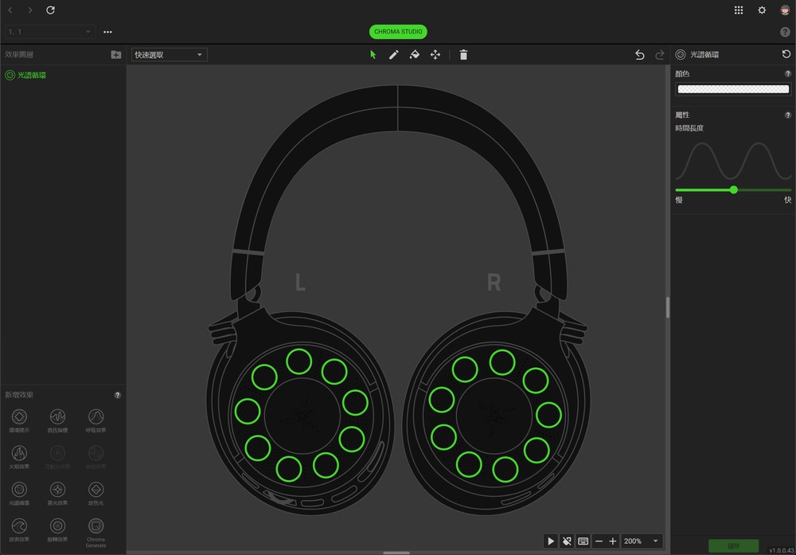
Task: Open help for 新增效果 section
Action: coord(118,395)
